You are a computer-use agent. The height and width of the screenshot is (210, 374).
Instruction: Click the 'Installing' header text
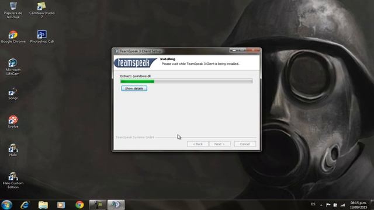[x=168, y=59]
